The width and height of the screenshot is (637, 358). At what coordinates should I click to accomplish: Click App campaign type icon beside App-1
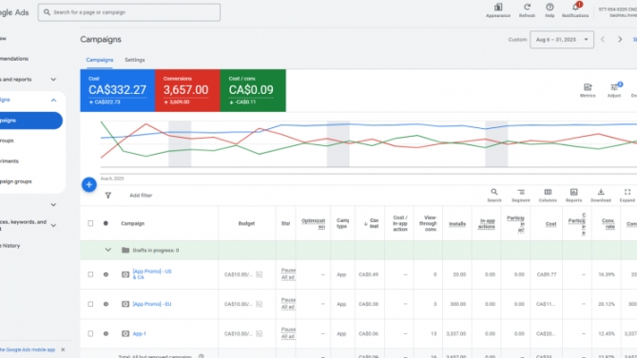(x=125, y=333)
